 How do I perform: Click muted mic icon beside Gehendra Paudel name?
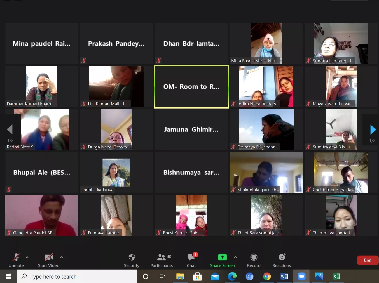point(9,232)
